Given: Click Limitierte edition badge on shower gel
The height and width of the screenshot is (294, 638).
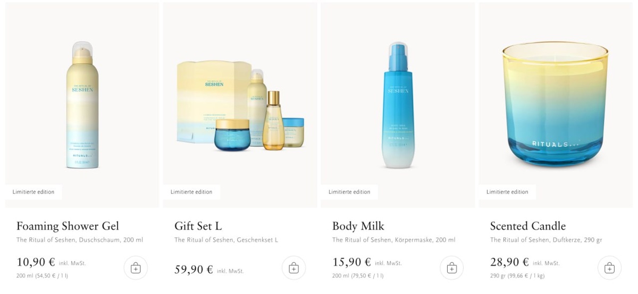Looking at the screenshot, I should [x=33, y=192].
